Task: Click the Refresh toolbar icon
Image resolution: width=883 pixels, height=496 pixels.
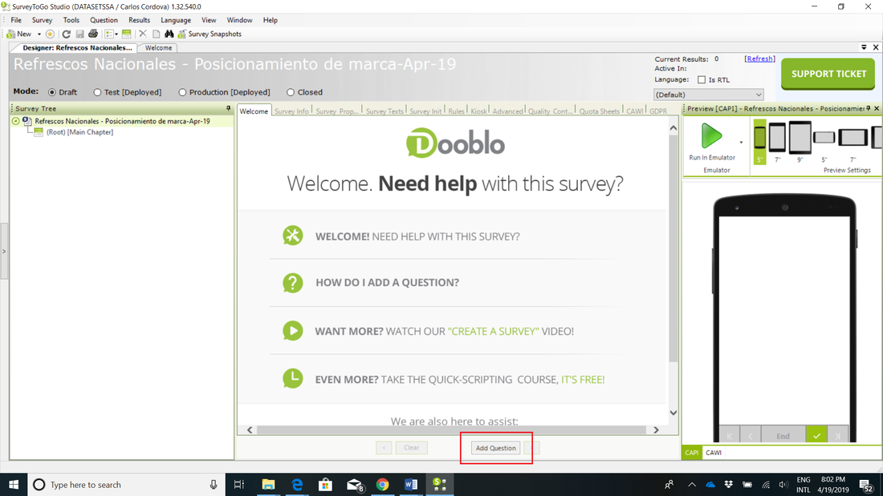Action: (x=66, y=34)
